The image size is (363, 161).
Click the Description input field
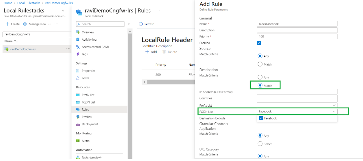pos(297,30)
